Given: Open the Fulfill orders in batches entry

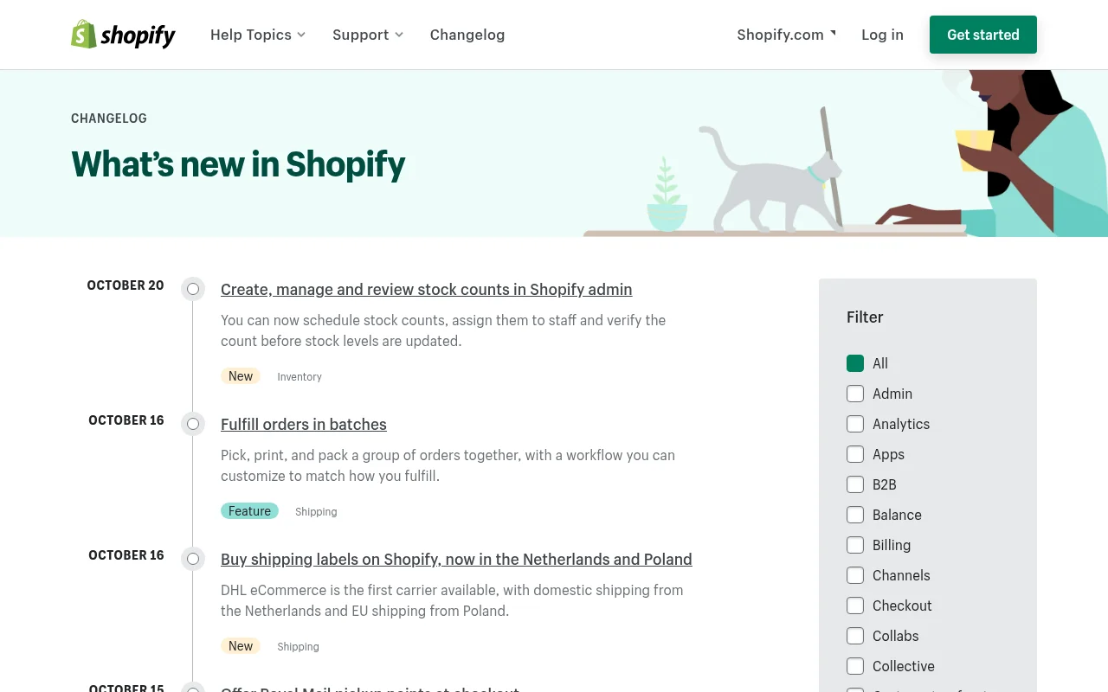Looking at the screenshot, I should (304, 424).
